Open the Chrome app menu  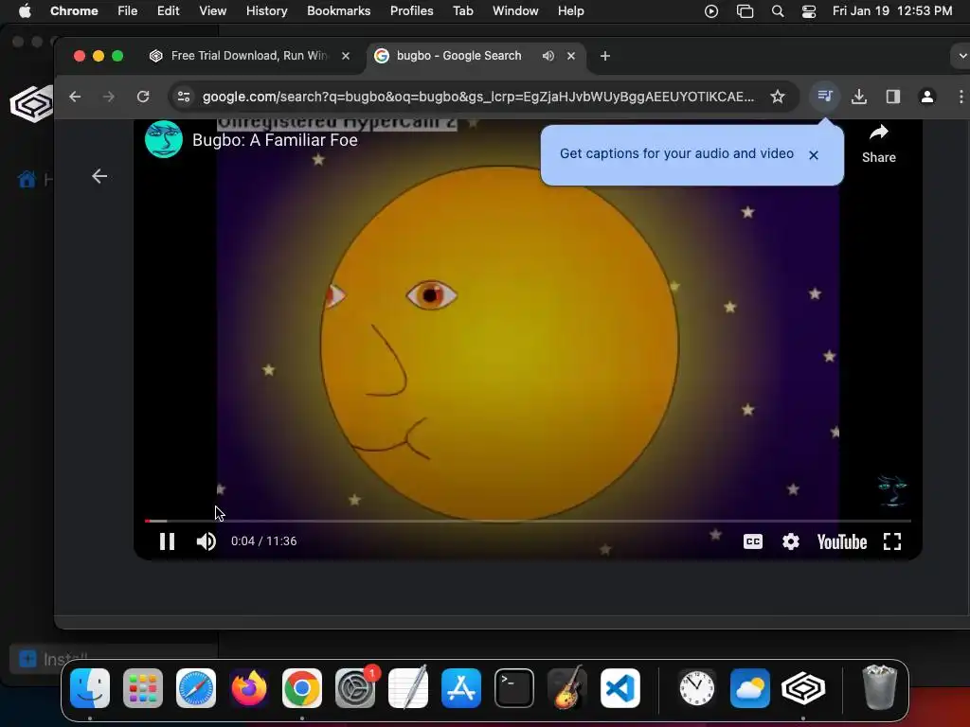click(74, 10)
